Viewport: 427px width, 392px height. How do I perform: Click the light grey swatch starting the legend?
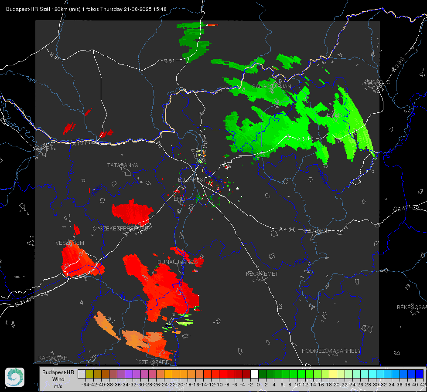click(x=82, y=374)
